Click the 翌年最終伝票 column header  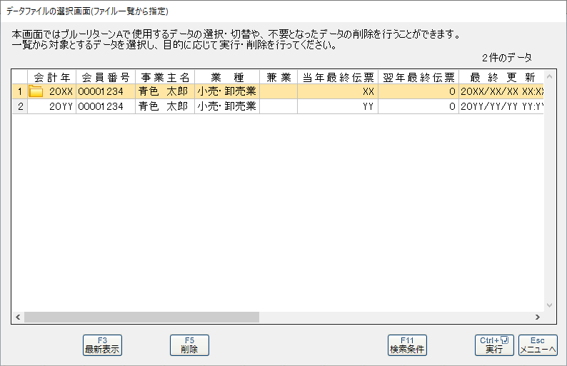418,77
